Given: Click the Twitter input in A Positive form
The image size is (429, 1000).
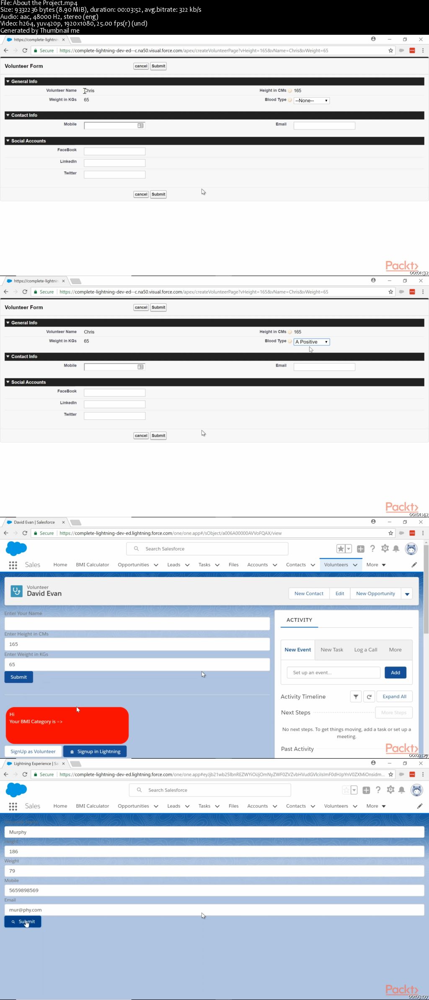Looking at the screenshot, I should [x=115, y=416].
